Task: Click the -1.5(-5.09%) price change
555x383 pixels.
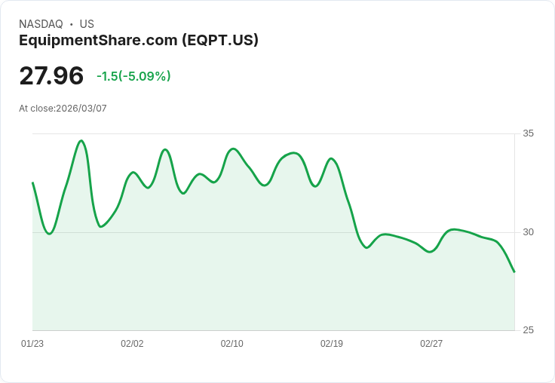Action: 133,76
